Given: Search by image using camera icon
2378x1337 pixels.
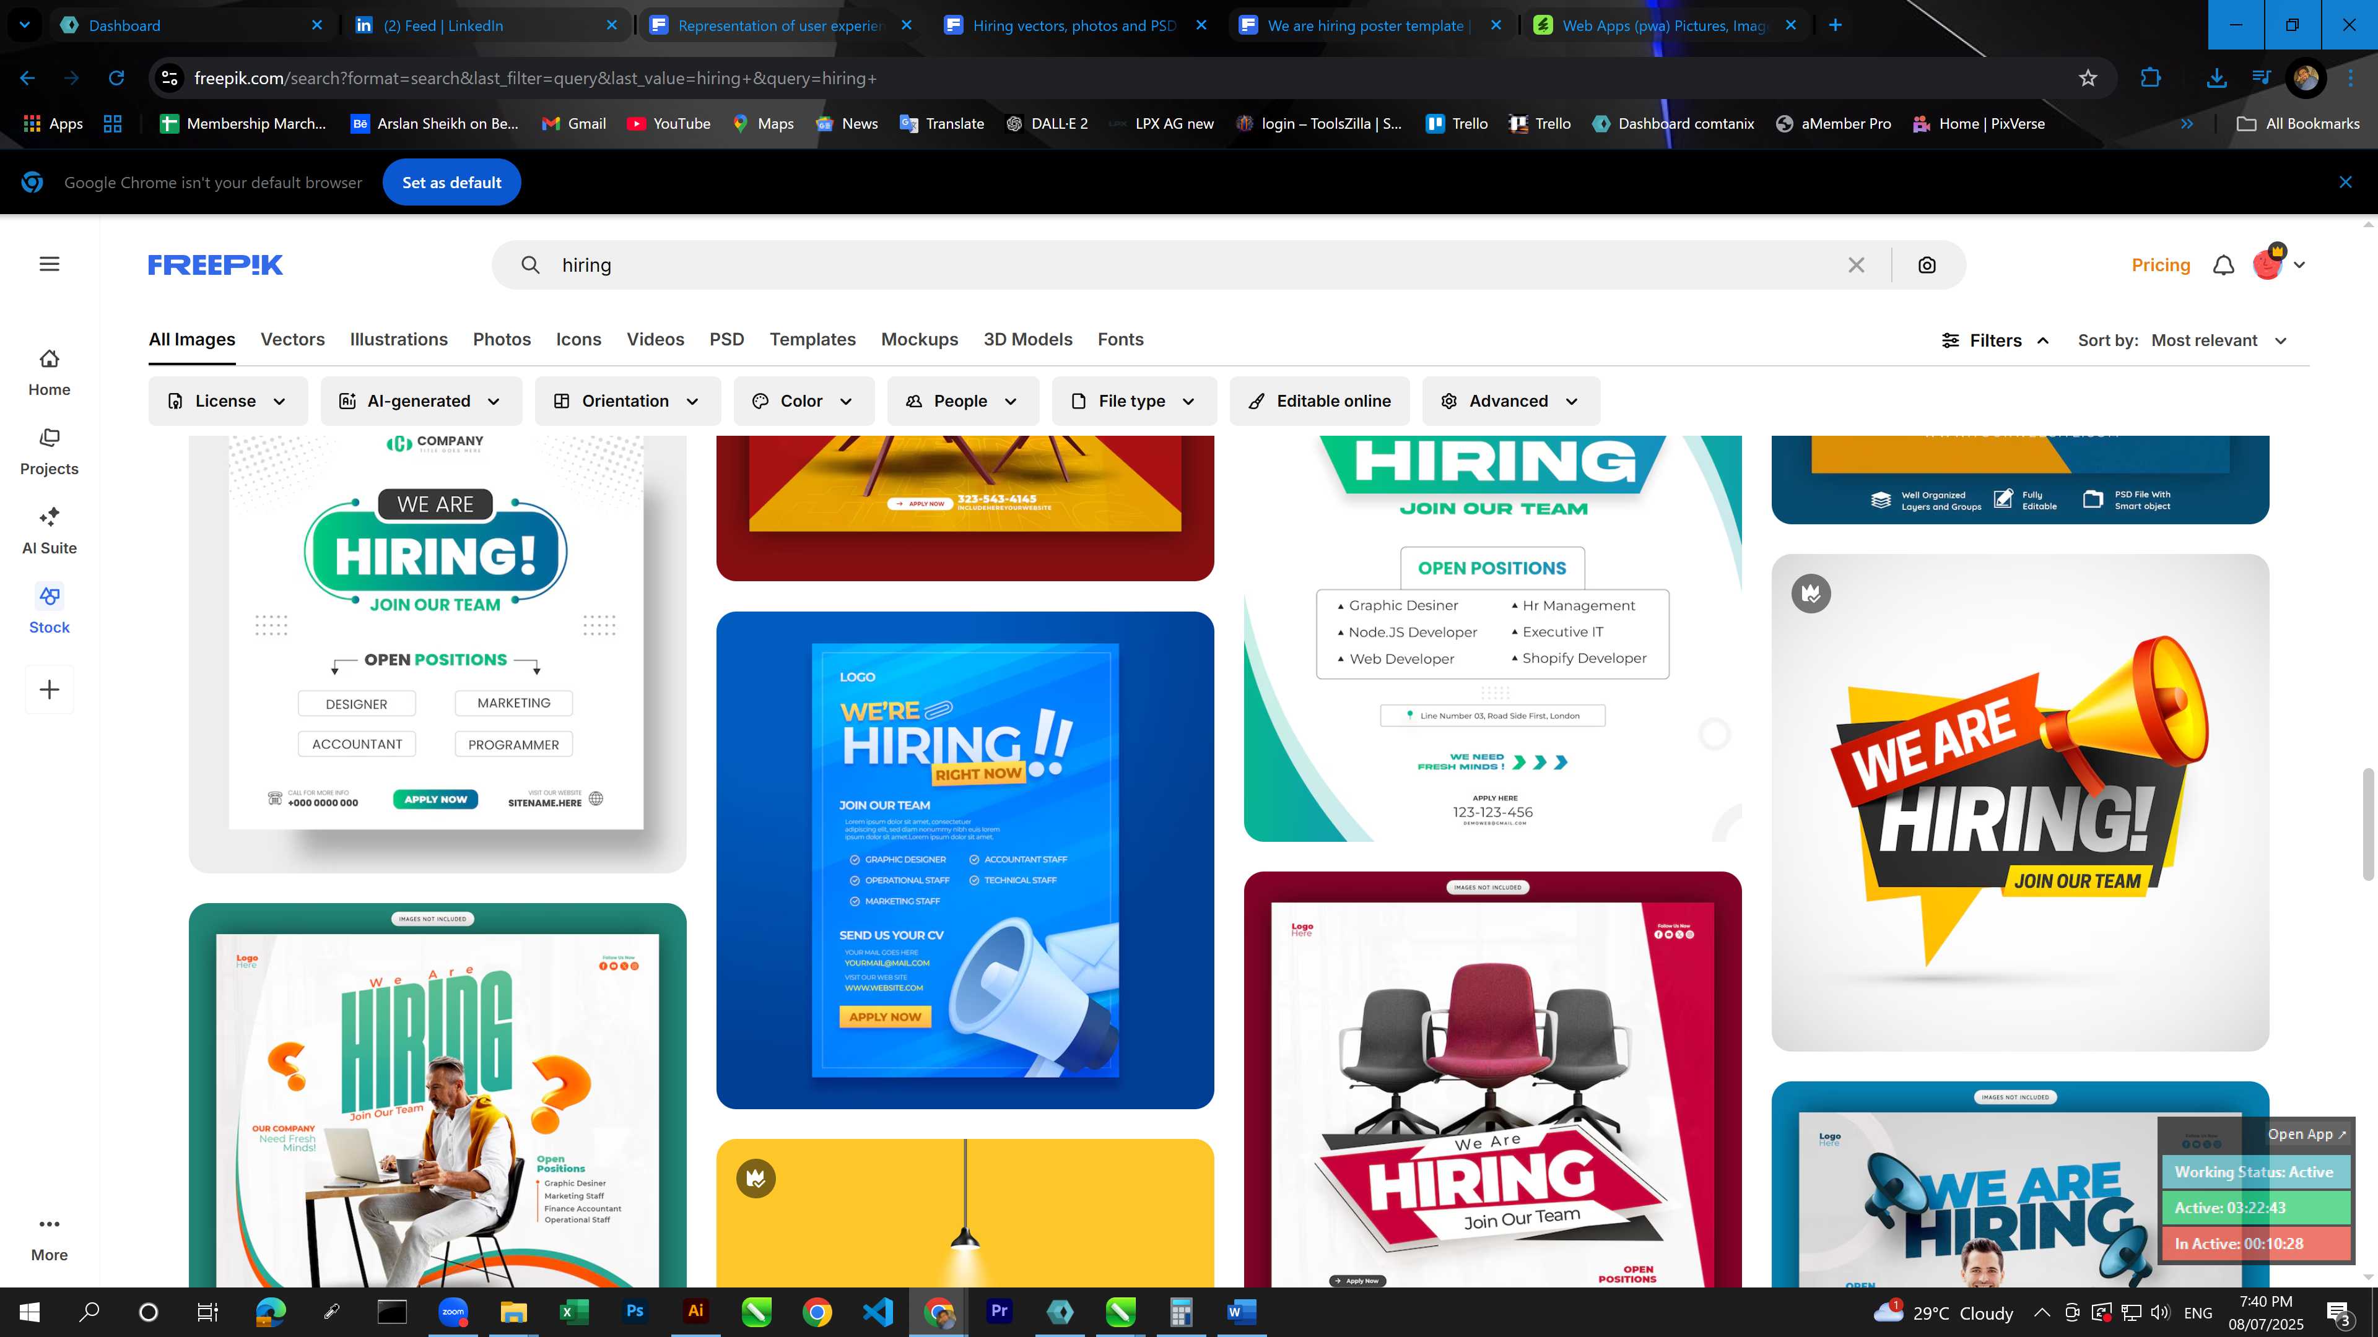Looking at the screenshot, I should 1927,265.
